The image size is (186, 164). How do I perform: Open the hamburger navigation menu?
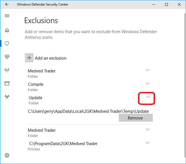tap(7, 16)
